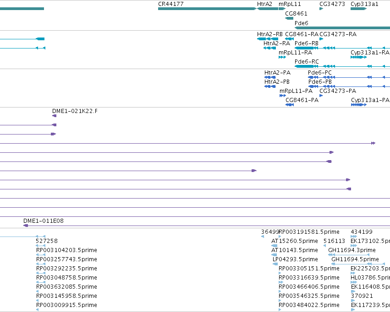Click RP003257743.5prime EST label
This screenshot has height=312, width=390.
[66, 259]
